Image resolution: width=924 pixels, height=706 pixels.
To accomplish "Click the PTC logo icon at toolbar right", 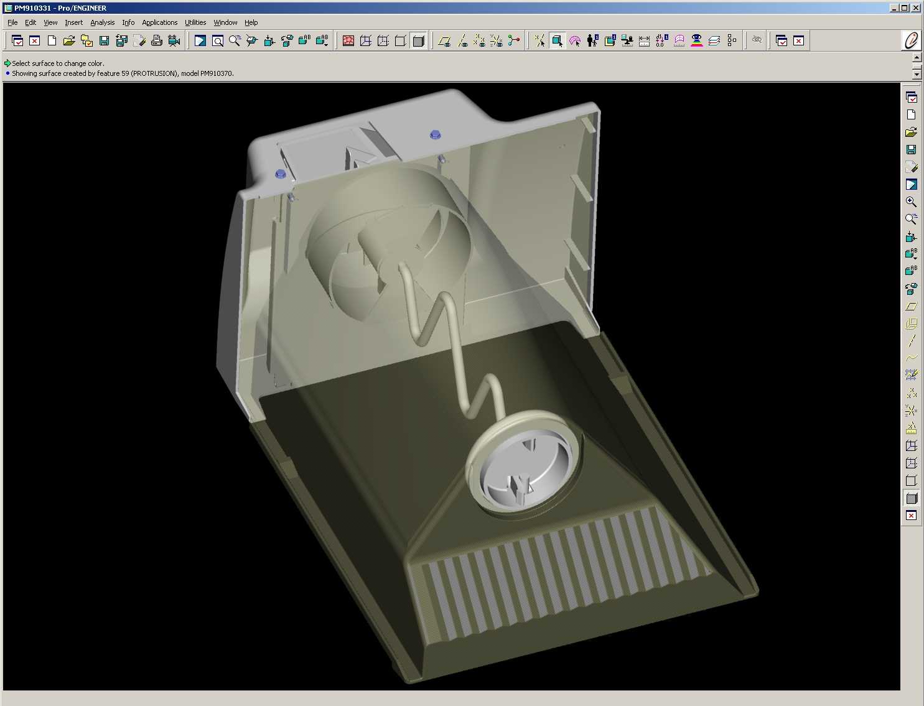I will 911,40.
